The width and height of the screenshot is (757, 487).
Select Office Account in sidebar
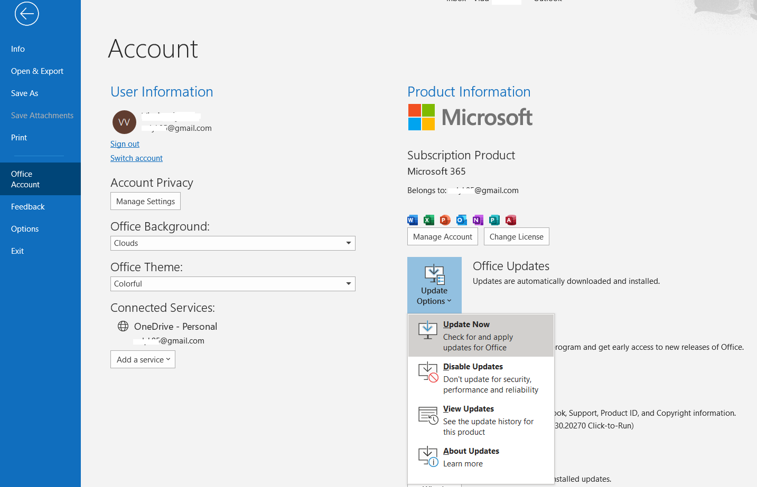pos(40,179)
